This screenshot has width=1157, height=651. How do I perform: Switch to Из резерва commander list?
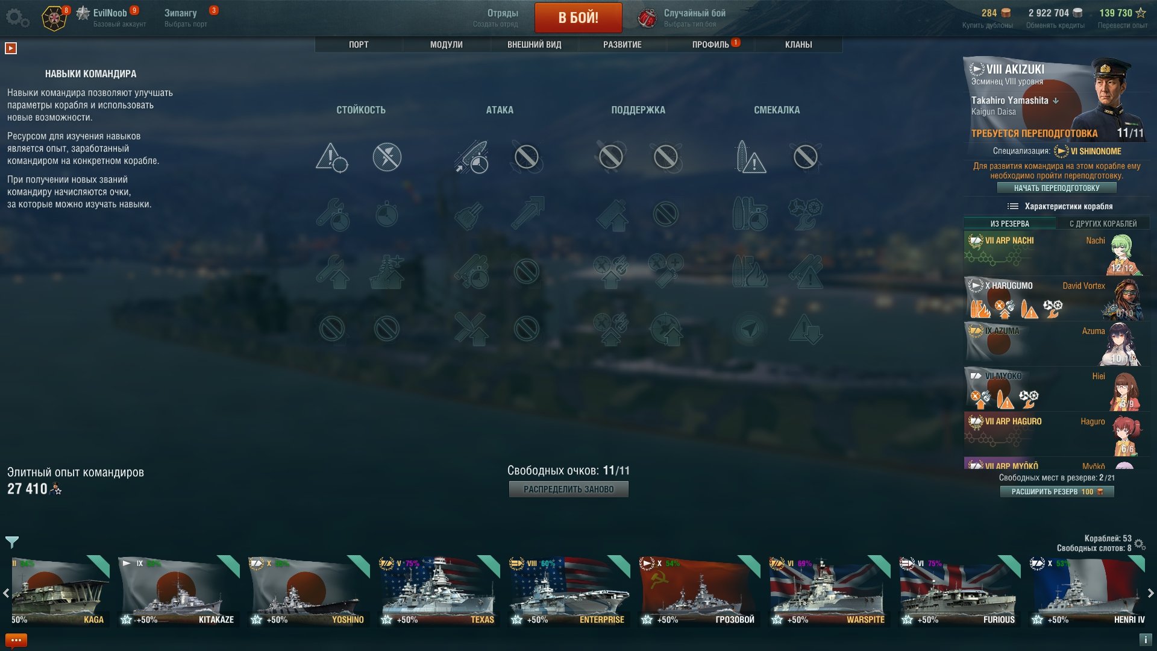[x=1010, y=224]
